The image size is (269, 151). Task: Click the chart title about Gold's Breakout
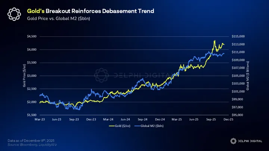91,11
